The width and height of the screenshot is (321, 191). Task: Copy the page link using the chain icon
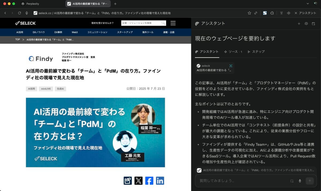pyautogui.click(x=256, y=13)
